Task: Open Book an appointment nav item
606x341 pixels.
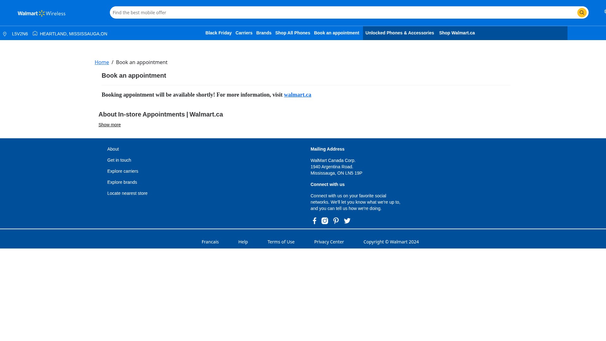Action: click(x=336, y=33)
